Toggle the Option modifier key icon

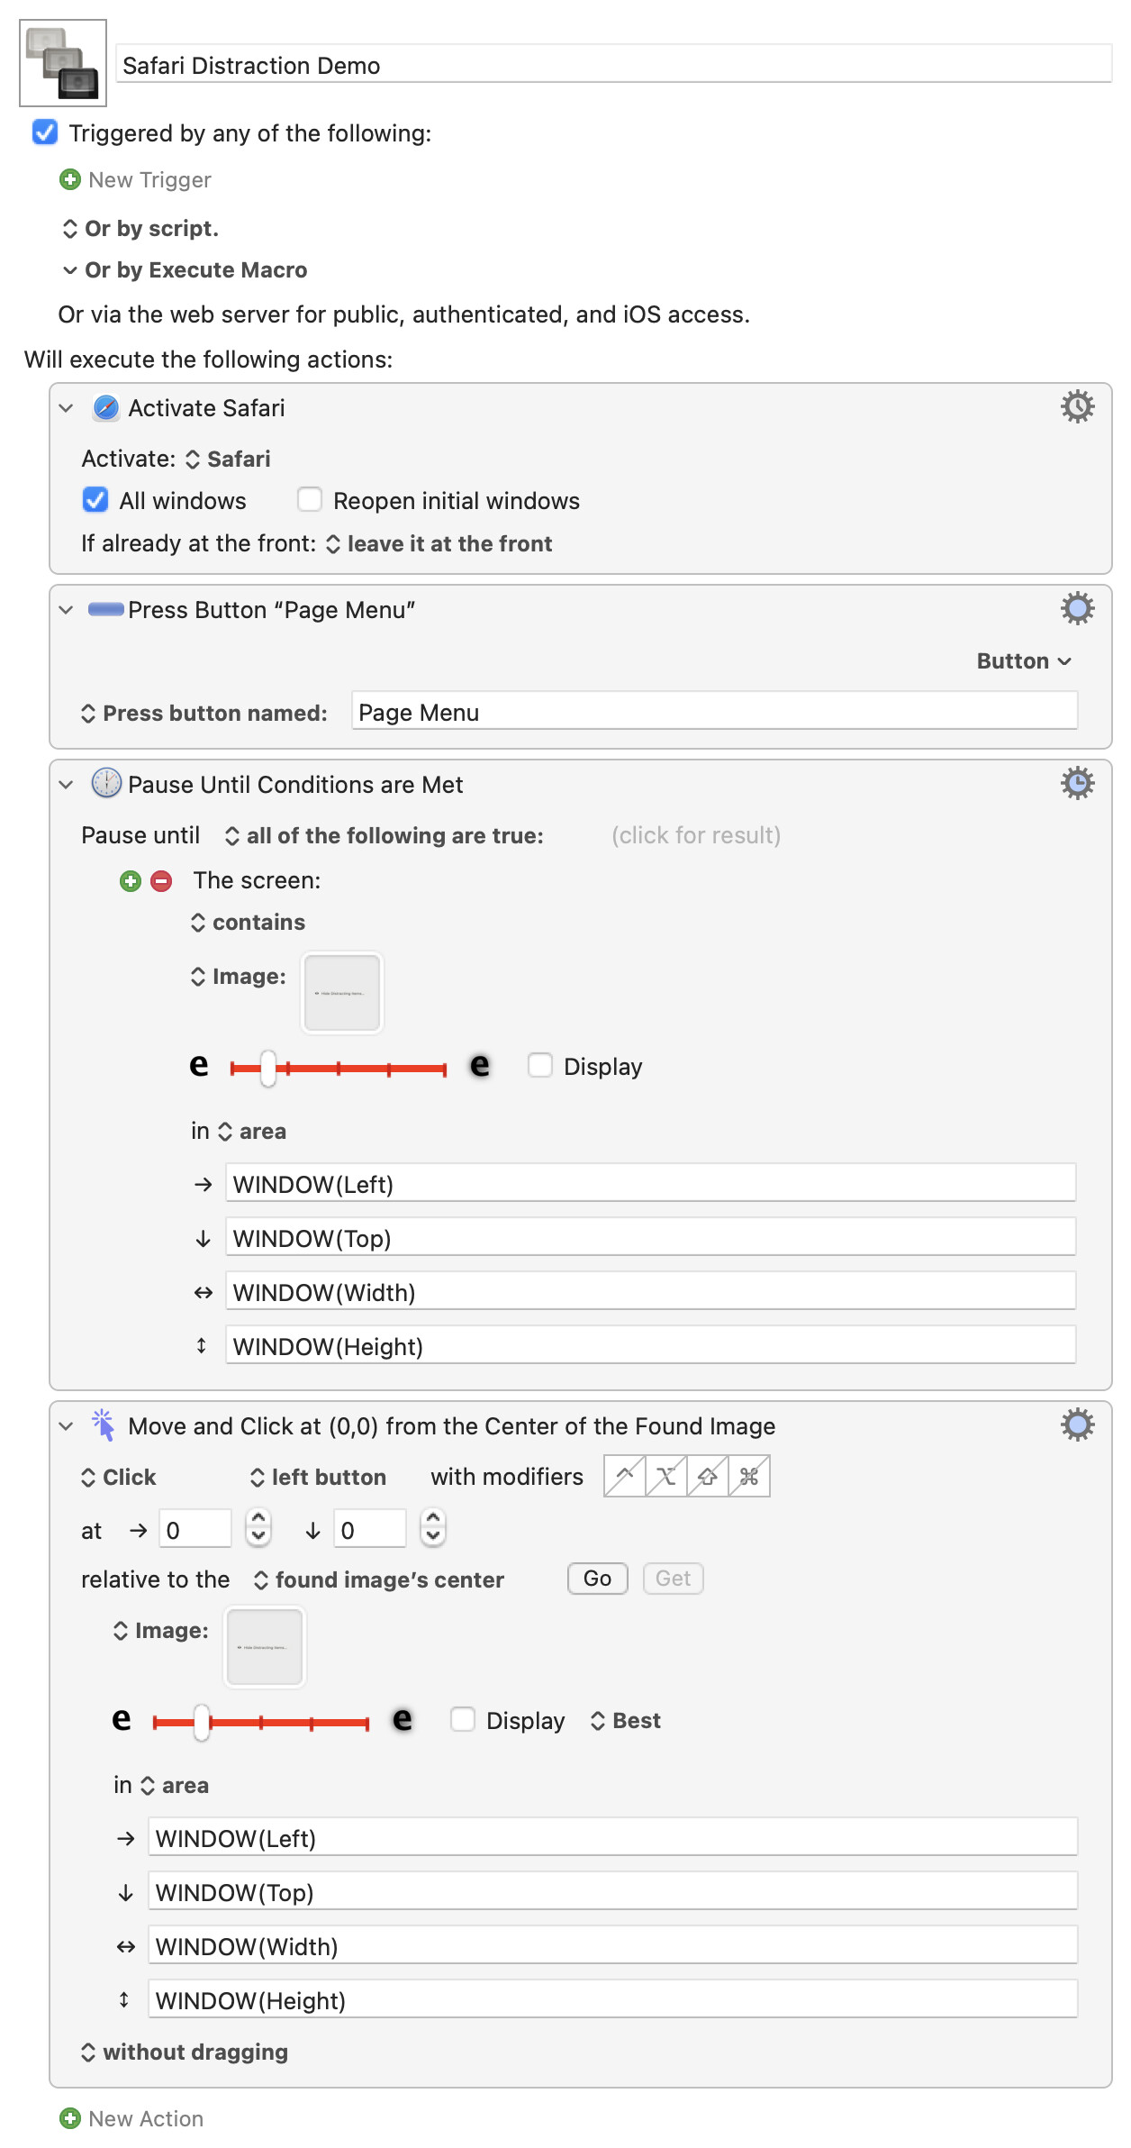pyautogui.click(x=665, y=1476)
